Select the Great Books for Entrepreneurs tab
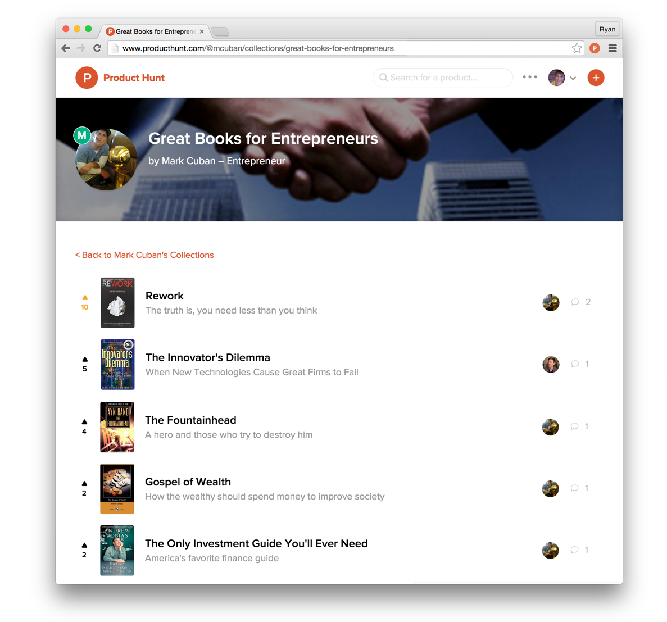The height and width of the screenshot is (622, 667). coord(155,31)
